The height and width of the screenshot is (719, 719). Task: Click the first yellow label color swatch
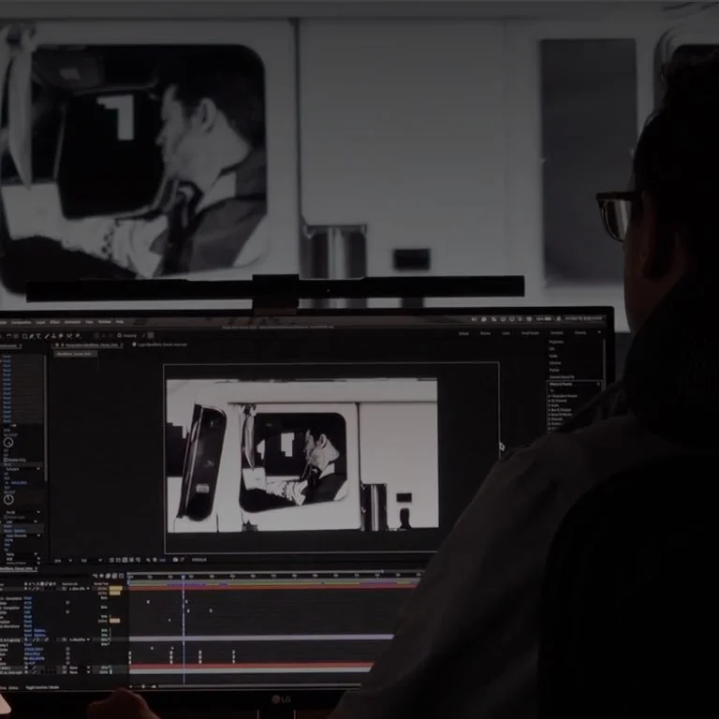point(115,588)
